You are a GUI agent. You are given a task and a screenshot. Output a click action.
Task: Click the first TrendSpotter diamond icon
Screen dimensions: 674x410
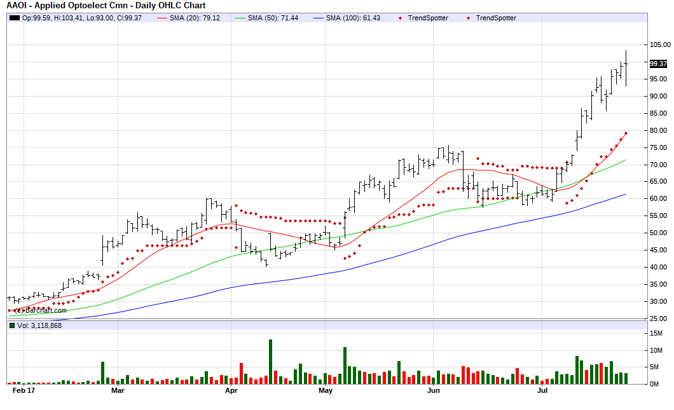point(400,18)
